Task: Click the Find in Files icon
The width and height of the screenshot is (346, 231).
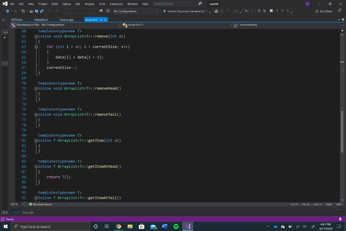Action: click(100, 11)
